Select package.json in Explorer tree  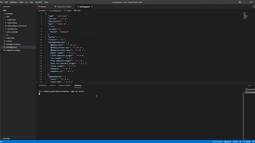12,47
